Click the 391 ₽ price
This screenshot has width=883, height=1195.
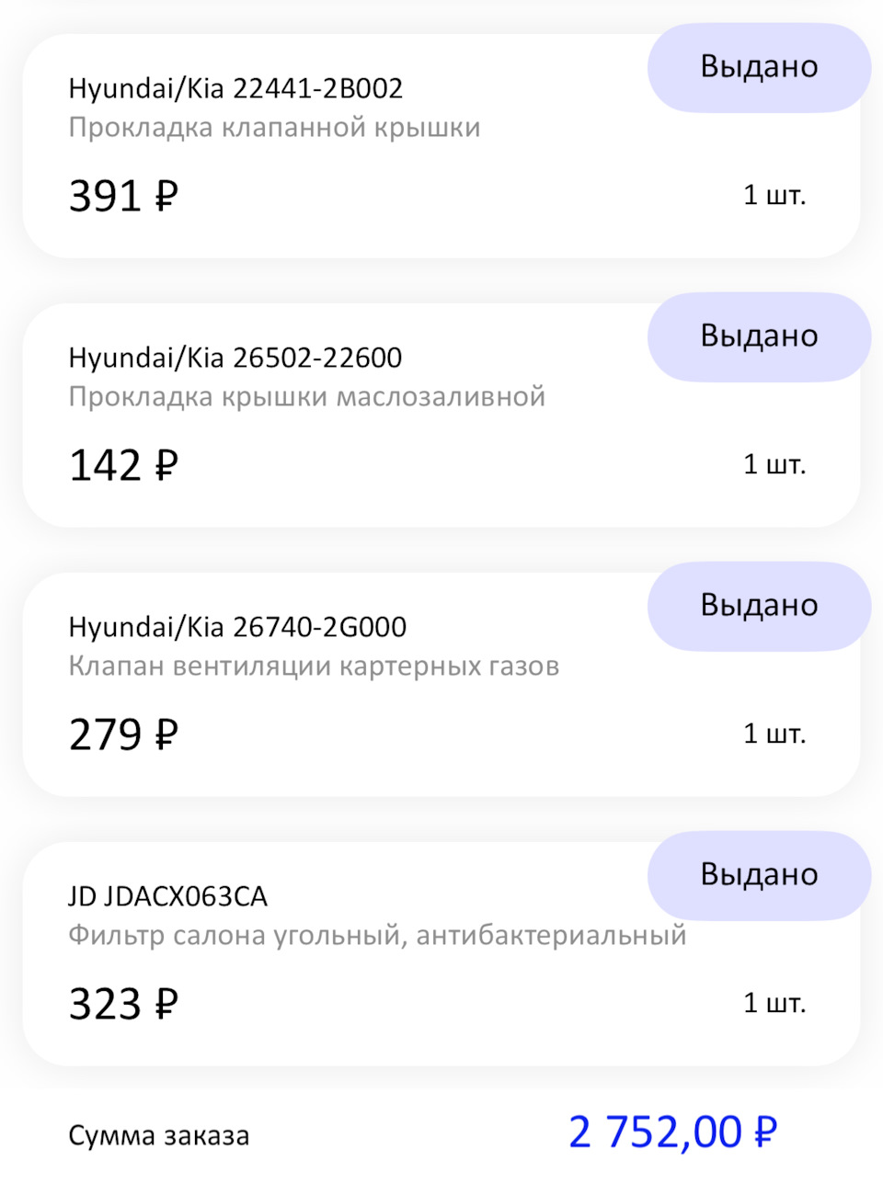pos(123,196)
